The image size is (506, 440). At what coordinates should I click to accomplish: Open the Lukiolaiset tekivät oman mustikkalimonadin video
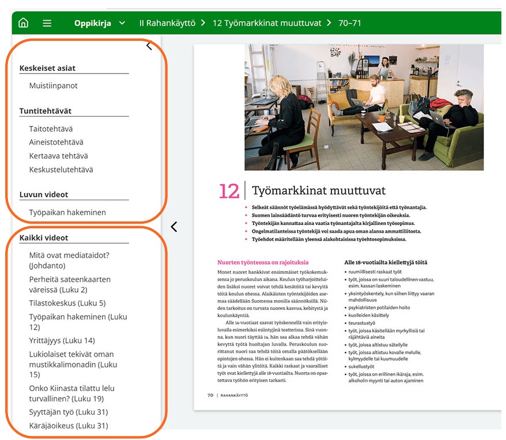pos(73,364)
